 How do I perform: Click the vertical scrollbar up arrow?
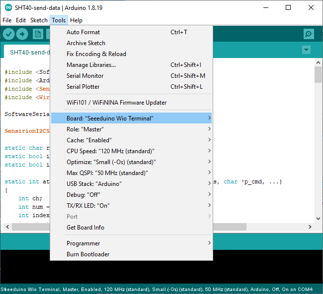click(x=318, y=62)
